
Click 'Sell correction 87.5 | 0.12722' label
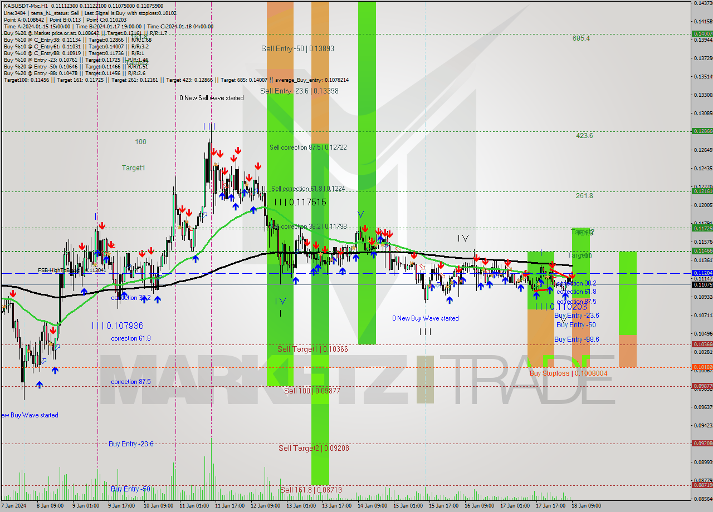pos(308,147)
